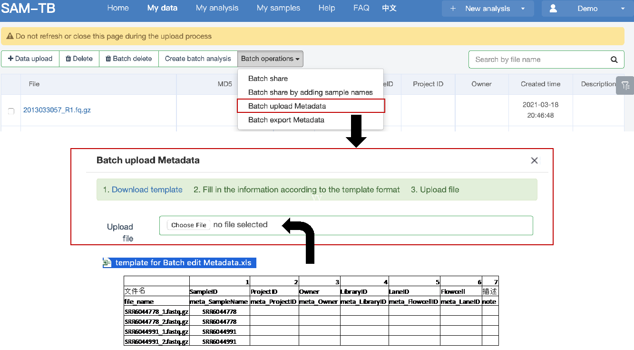
Task: Open the My samples tab
Action: tap(278, 8)
